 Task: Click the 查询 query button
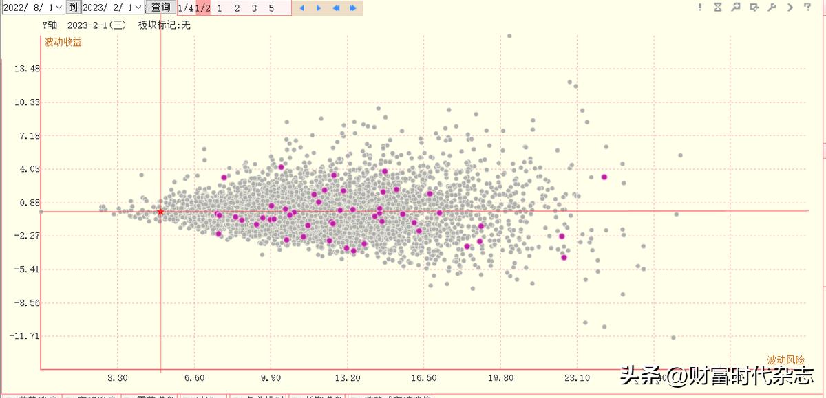[x=161, y=7]
